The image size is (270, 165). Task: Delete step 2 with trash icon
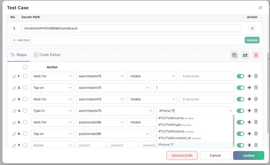pos(256,88)
